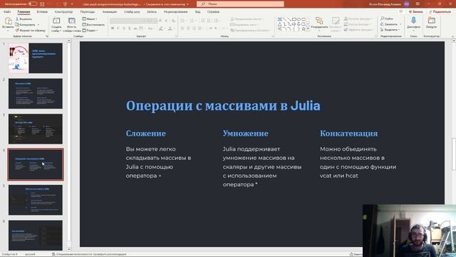456x257 pixels.
Task: Click the center alignment icon
Action: click(188, 29)
